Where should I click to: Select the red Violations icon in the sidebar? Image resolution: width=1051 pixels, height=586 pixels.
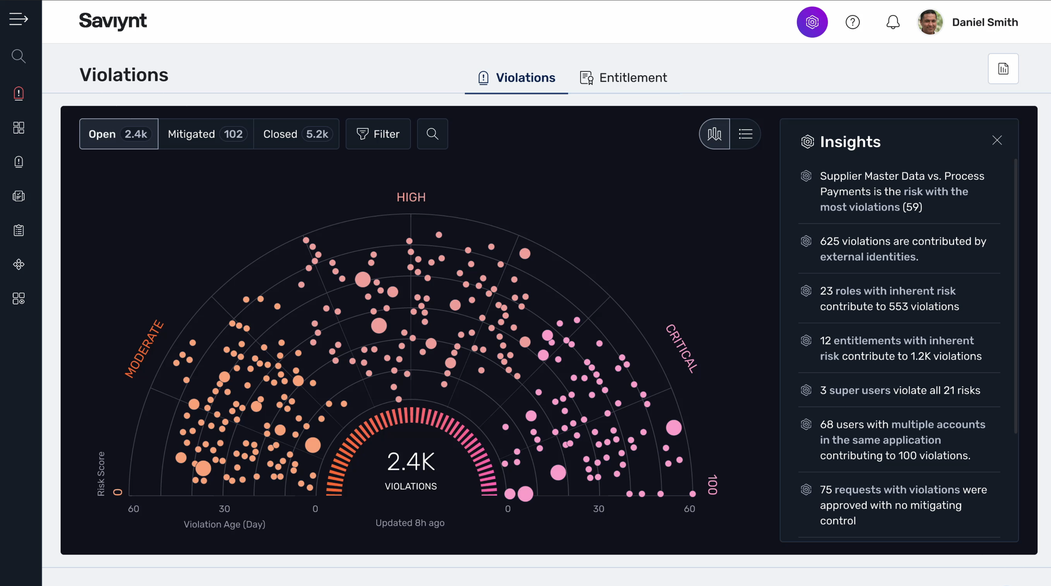point(18,93)
